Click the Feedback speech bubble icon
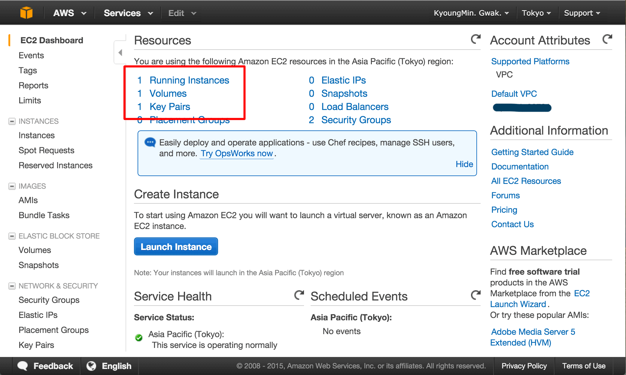The image size is (626, 375). point(23,366)
